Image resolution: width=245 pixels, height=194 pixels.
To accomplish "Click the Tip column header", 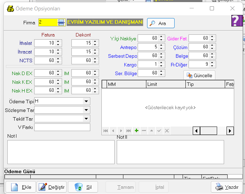I will click(x=205, y=84).
